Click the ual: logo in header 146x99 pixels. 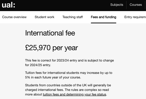8,5
